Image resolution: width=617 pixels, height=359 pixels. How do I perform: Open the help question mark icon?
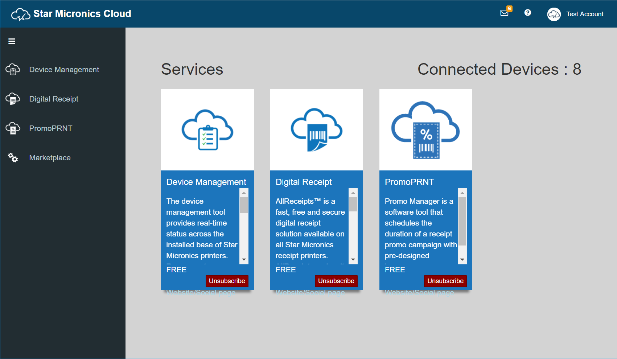tap(528, 13)
